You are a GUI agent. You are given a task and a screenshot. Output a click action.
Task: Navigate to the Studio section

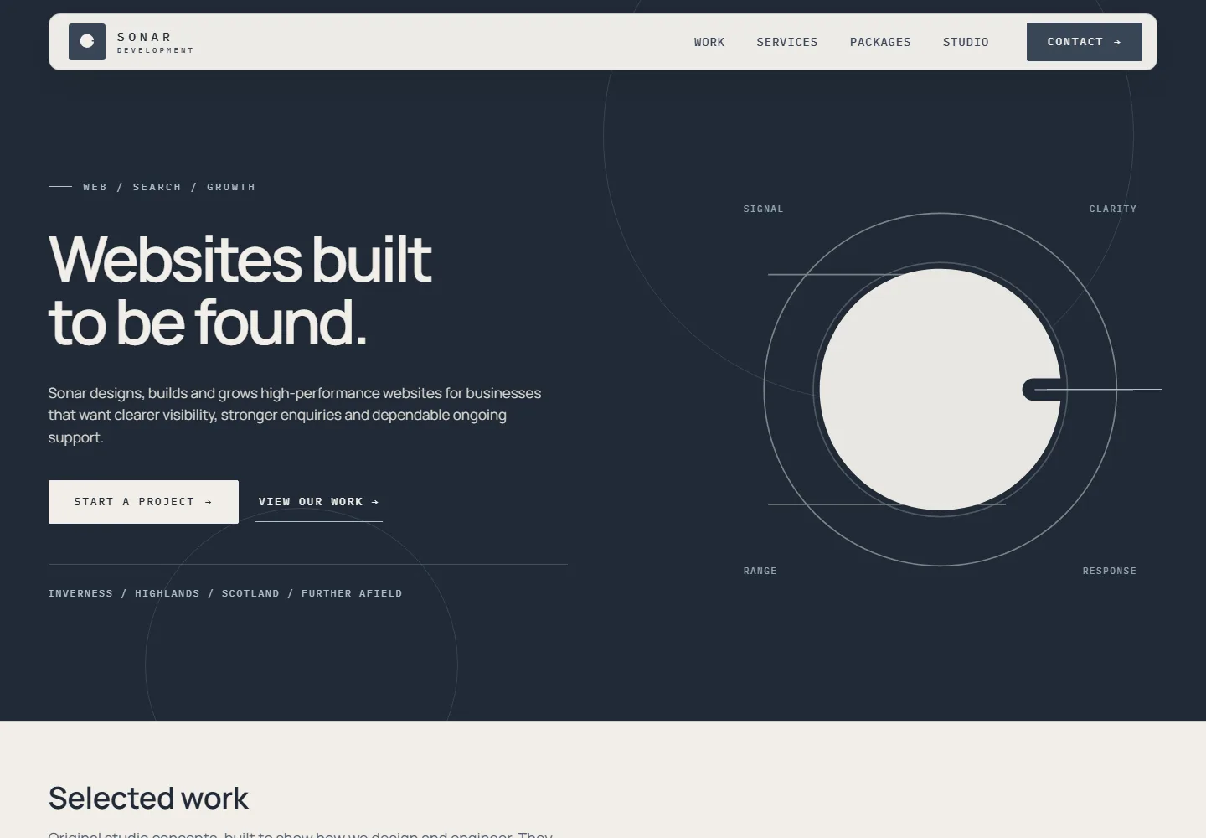click(x=966, y=42)
